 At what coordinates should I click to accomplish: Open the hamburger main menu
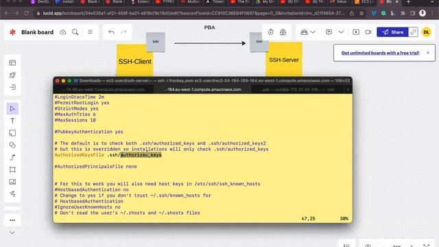point(90,32)
